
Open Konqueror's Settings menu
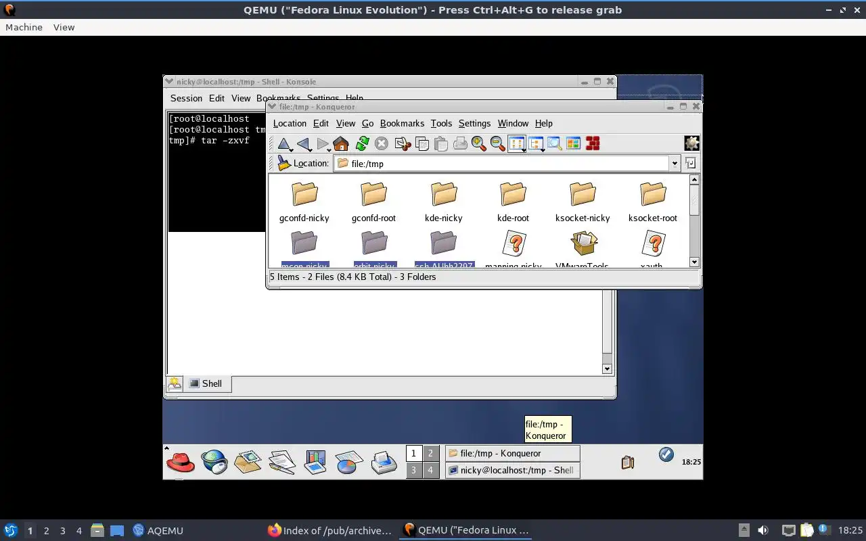(474, 123)
